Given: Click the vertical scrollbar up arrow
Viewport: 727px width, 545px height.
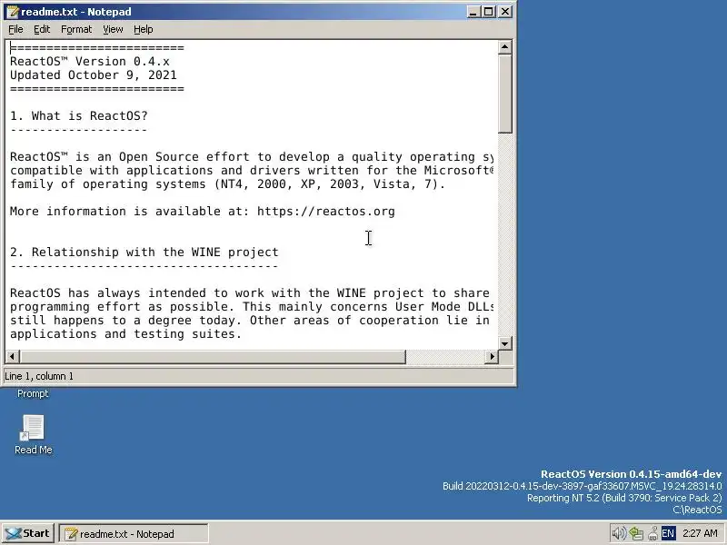Looking at the screenshot, I should [x=505, y=47].
